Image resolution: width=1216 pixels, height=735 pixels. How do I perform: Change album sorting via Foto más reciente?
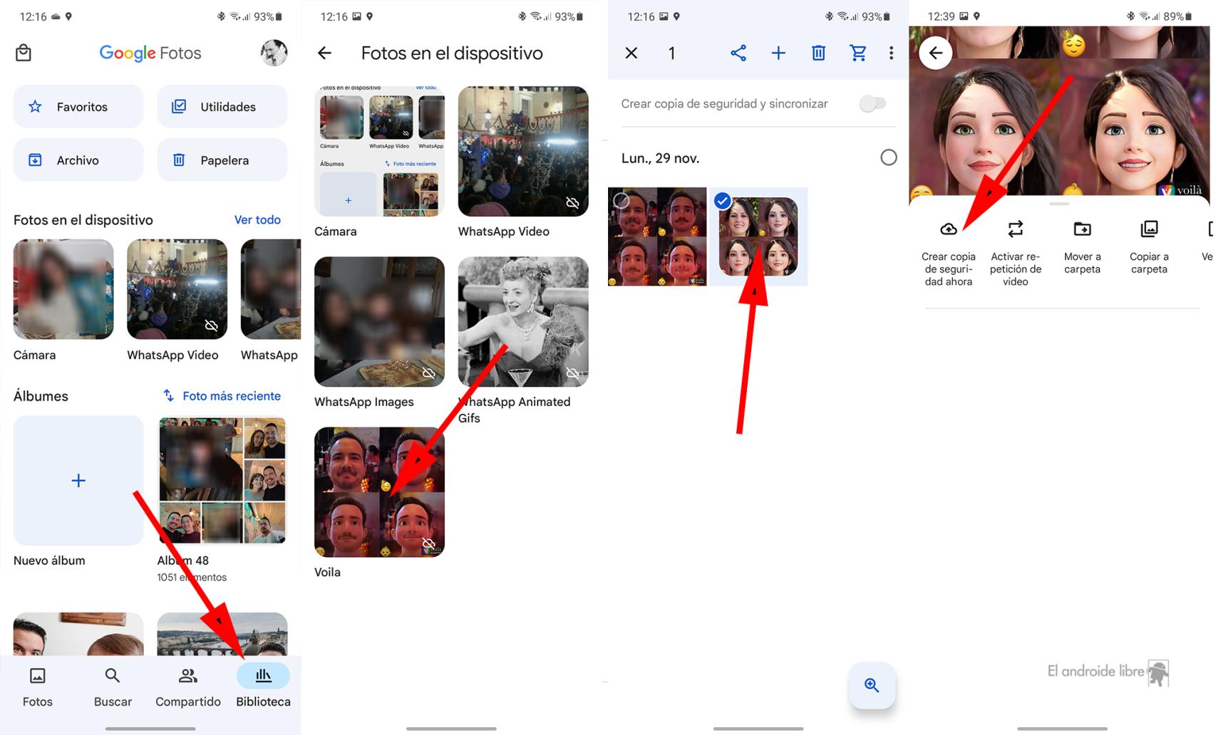[222, 396]
